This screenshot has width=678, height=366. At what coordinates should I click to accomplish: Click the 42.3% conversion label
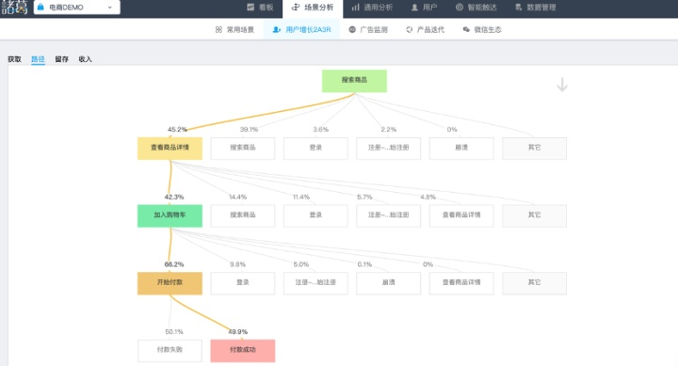174,197
